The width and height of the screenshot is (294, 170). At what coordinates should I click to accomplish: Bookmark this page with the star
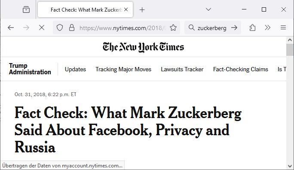pyautogui.click(x=173, y=28)
